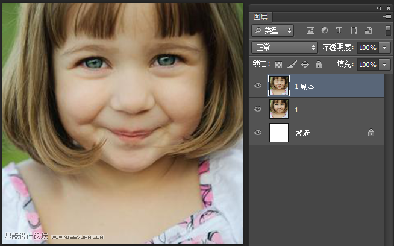The width and height of the screenshot is (394, 246).
Task: Select layer '1' thumbnail
Action: point(279,109)
